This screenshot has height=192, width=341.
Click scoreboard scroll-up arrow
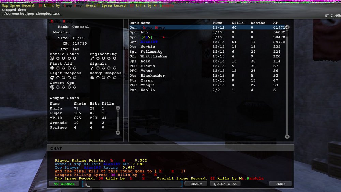287,27
